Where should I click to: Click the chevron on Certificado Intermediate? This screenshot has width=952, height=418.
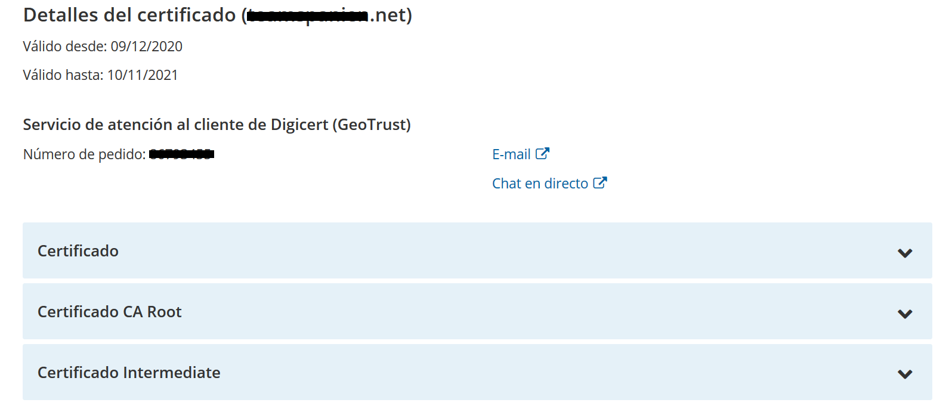[905, 374]
